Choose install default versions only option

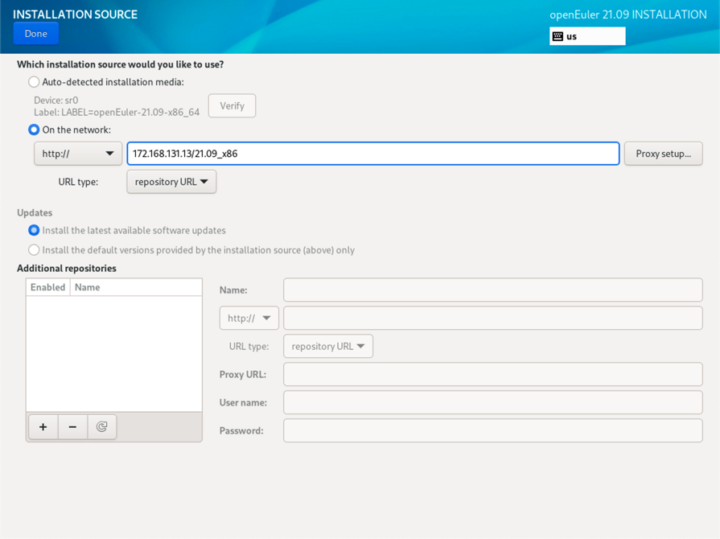point(34,250)
